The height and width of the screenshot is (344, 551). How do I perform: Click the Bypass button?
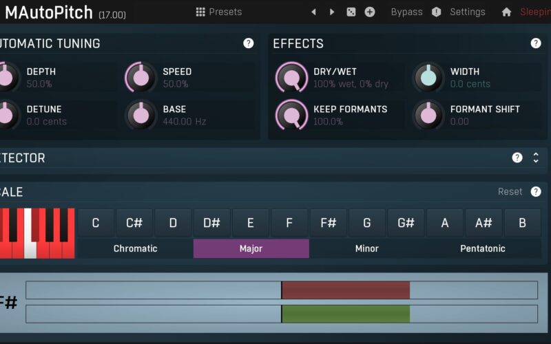click(x=406, y=12)
